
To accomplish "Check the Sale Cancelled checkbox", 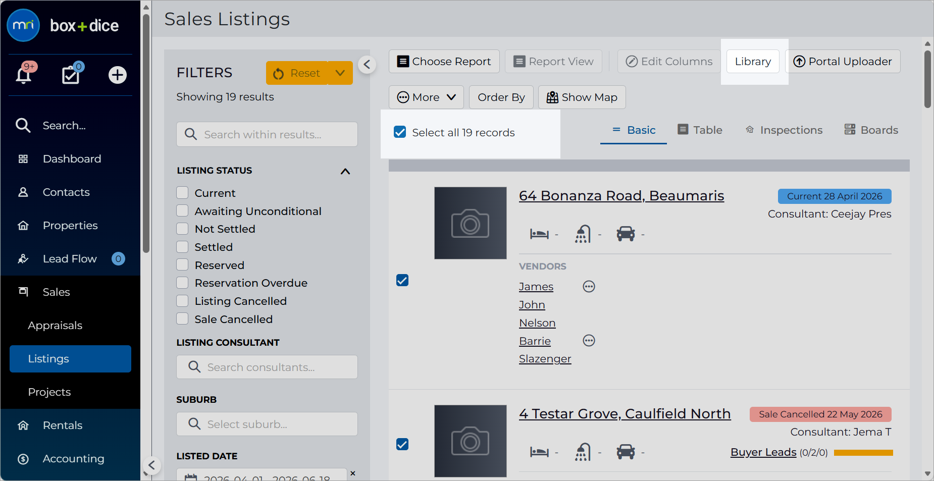I will pyautogui.click(x=182, y=319).
